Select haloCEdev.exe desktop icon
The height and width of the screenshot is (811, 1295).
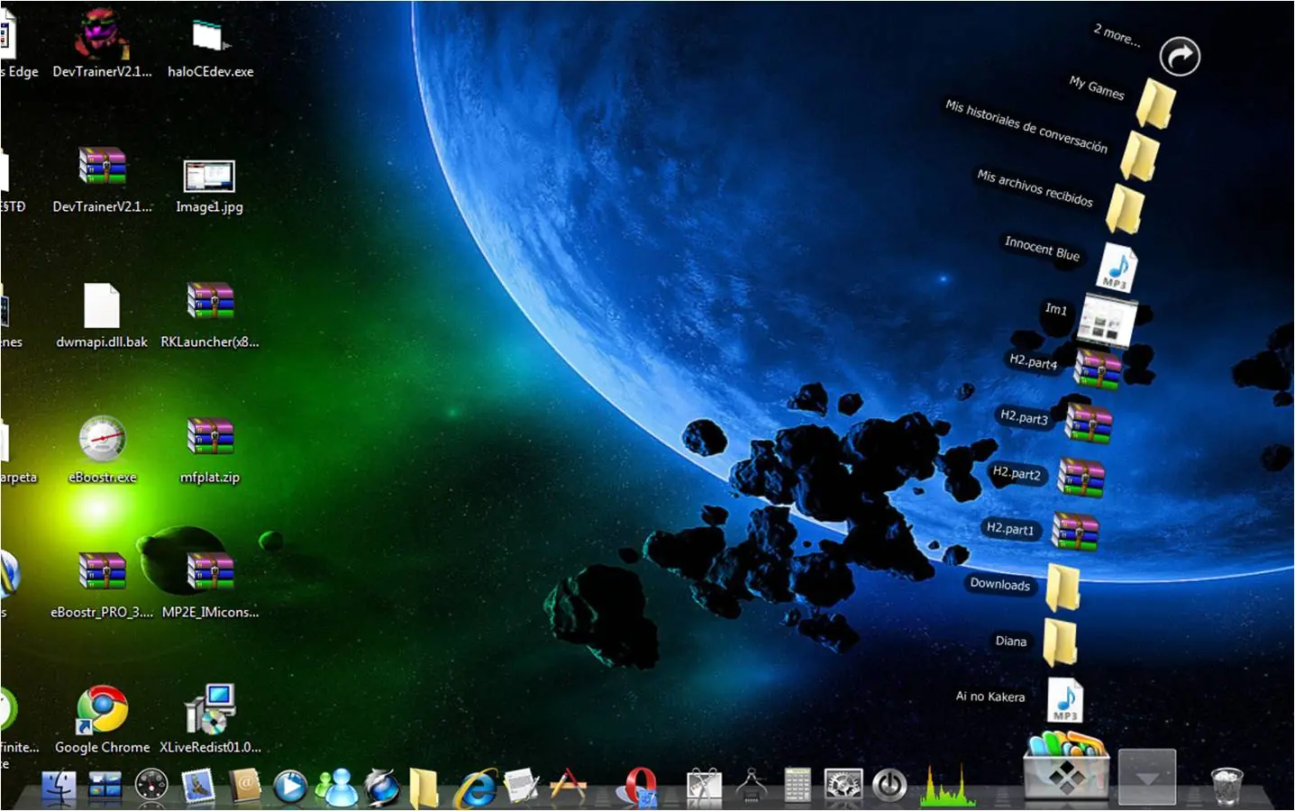pyautogui.click(x=210, y=36)
